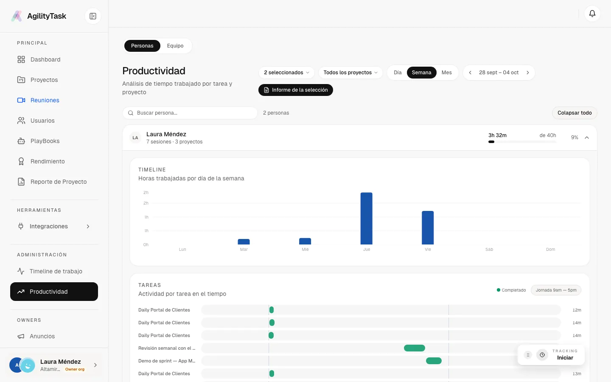
Task: Click Colapsar todo button
Action: [x=575, y=113]
